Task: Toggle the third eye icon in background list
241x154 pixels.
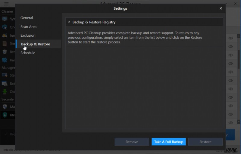Action: point(230,55)
